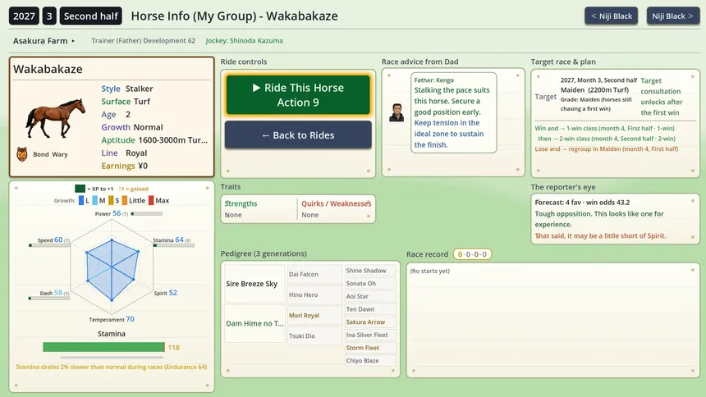Select Sakura Arrow pedigree cell

370,322
